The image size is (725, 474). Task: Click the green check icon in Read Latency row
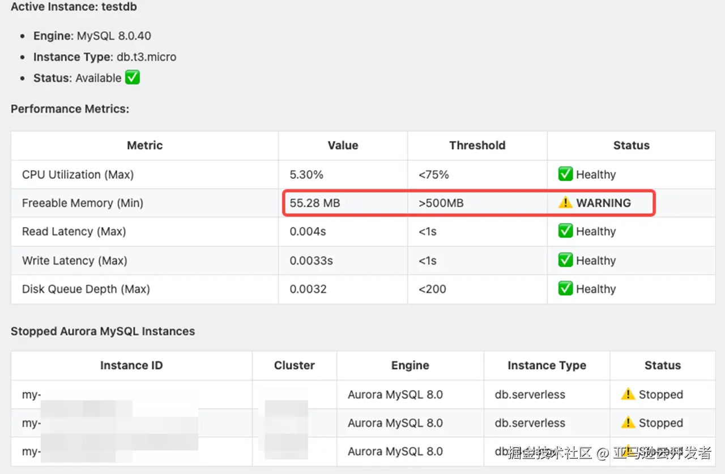coord(565,231)
